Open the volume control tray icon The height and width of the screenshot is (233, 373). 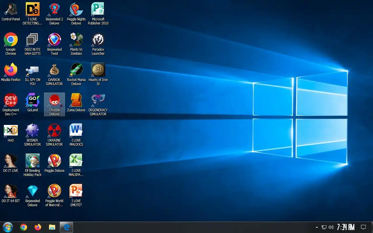tap(331, 227)
